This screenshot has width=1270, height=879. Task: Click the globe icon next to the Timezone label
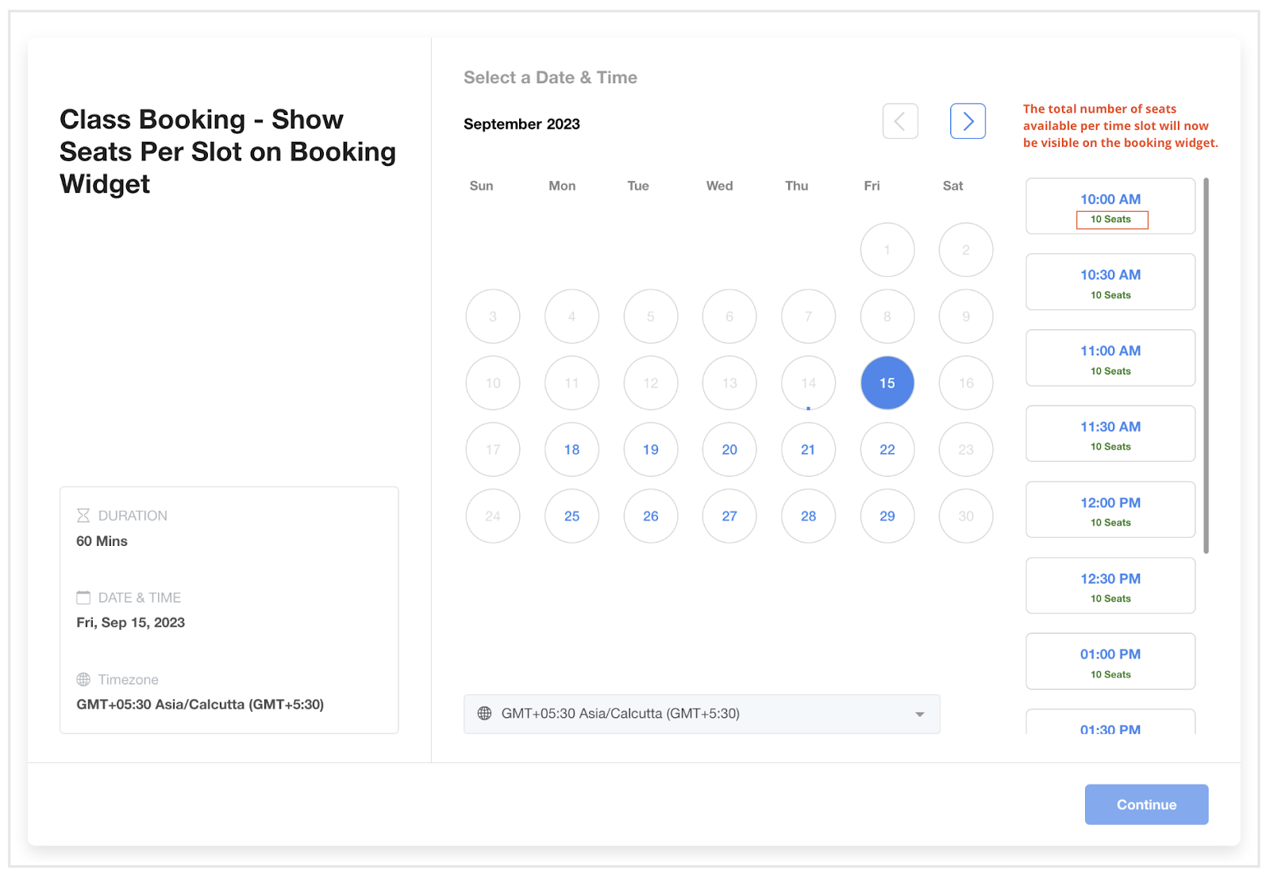click(82, 679)
